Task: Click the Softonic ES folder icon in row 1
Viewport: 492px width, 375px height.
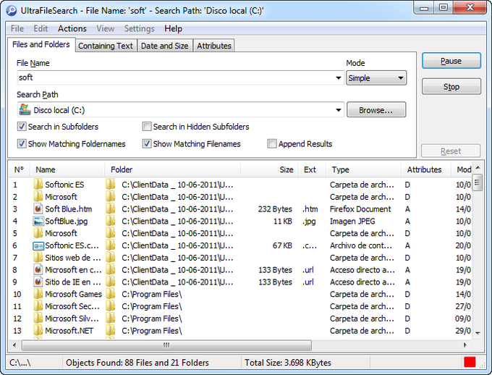Action: click(x=38, y=185)
